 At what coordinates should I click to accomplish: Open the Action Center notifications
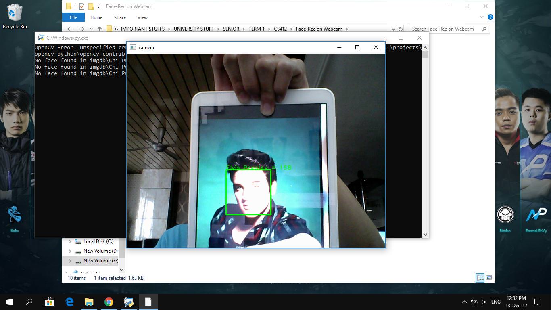[537, 302]
